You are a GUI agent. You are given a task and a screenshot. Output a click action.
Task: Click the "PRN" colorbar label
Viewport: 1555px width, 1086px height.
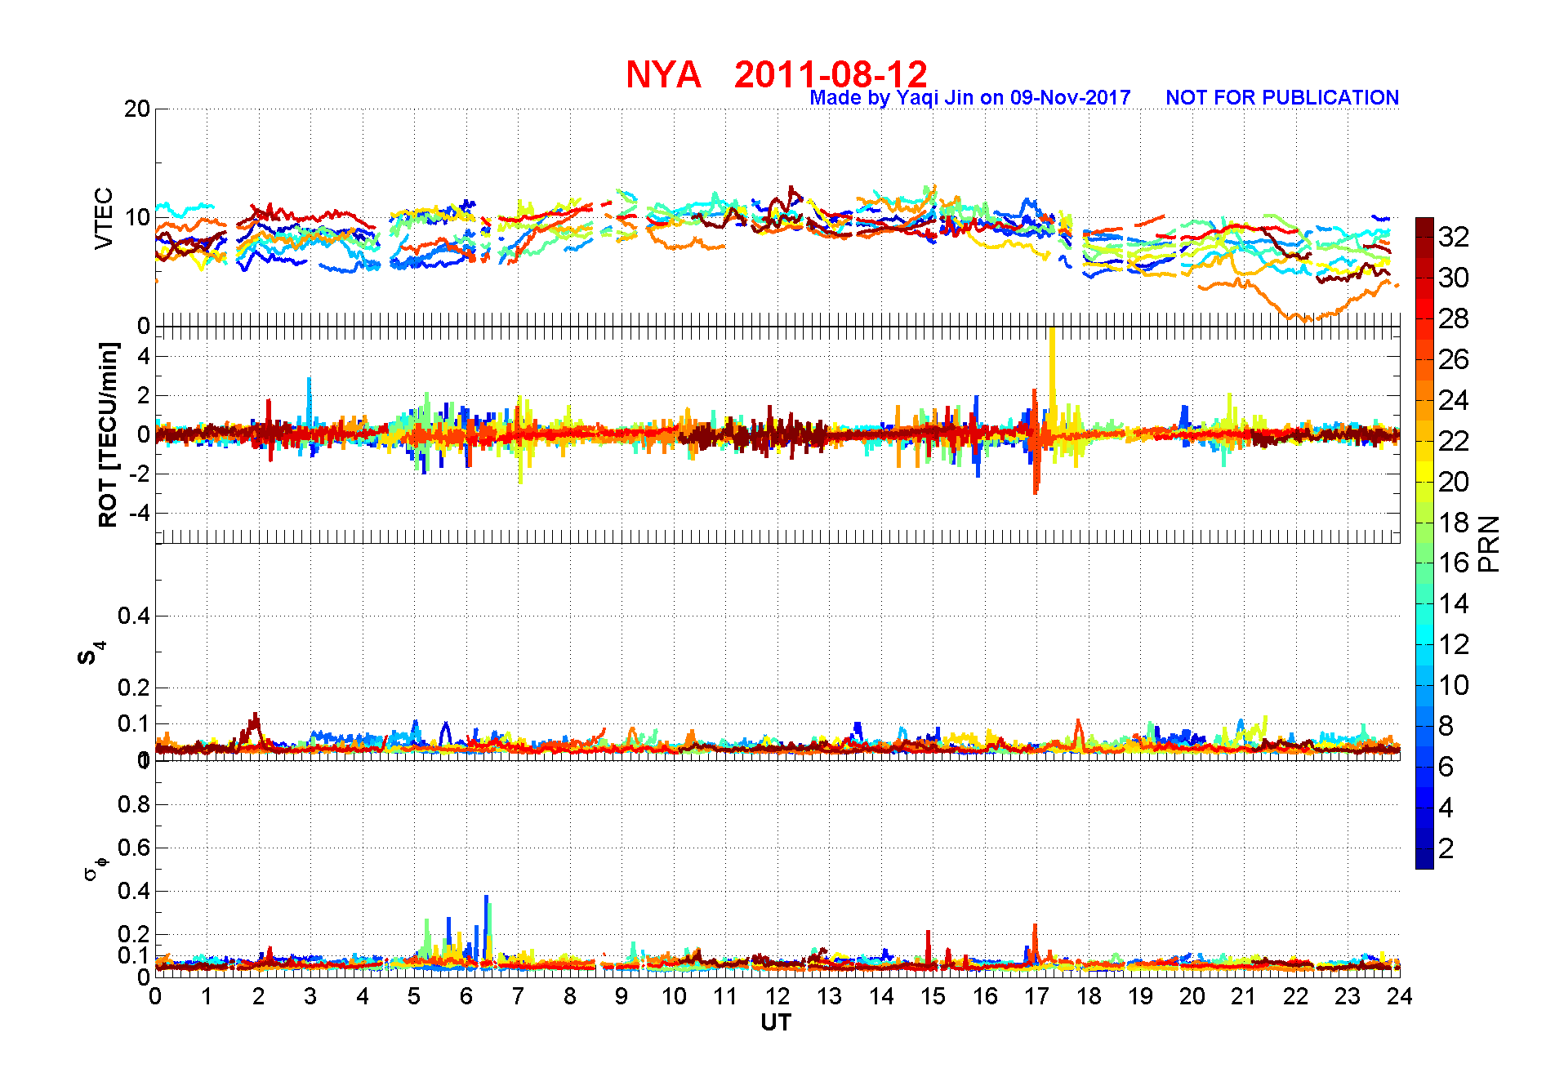[x=1489, y=543]
